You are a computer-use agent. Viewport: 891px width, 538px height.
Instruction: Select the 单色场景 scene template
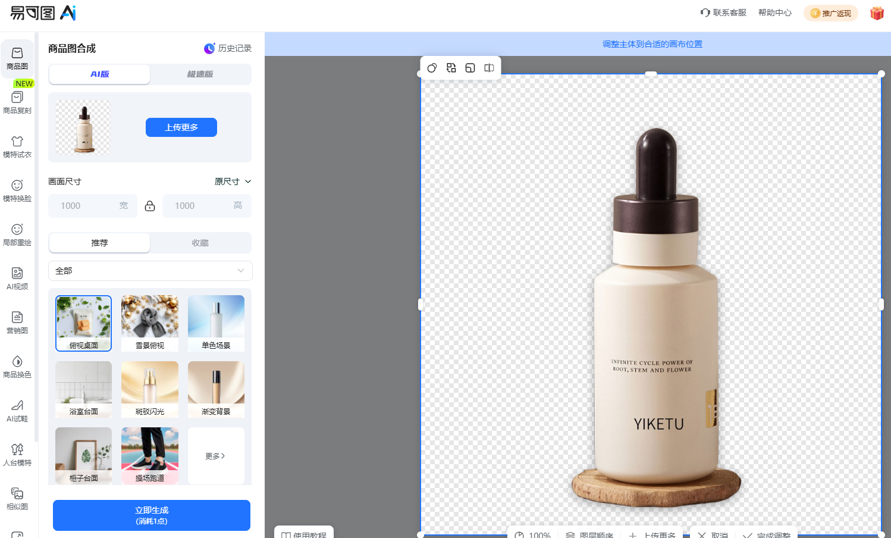(x=216, y=324)
